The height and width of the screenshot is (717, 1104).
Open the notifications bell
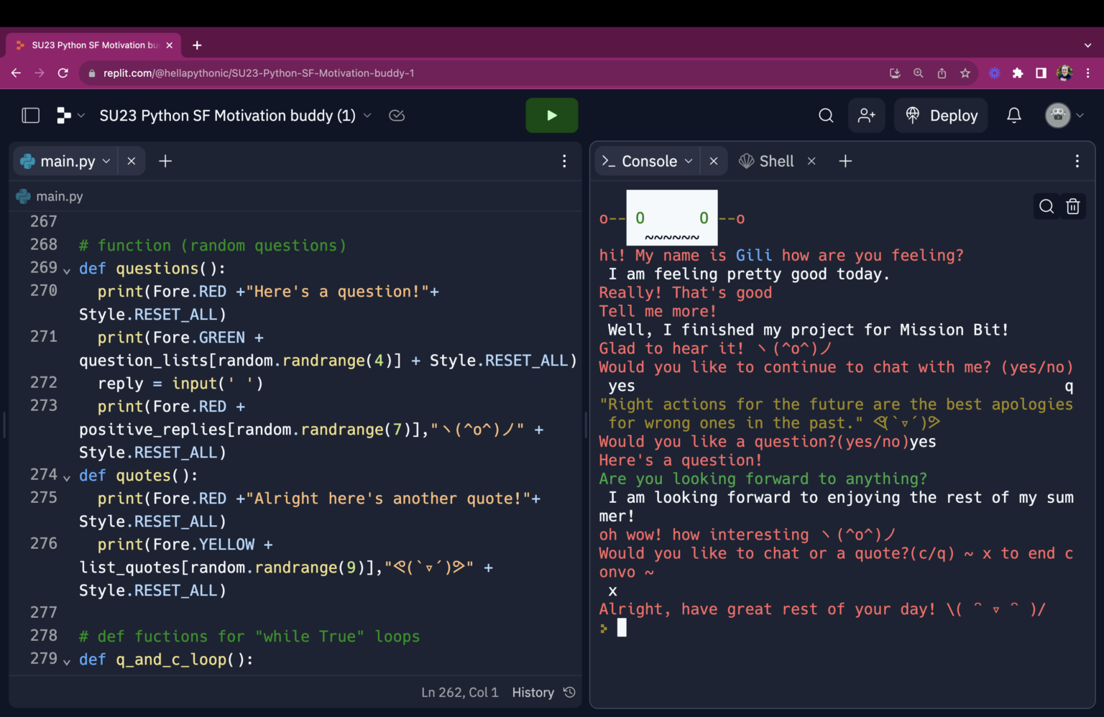point(1013,116)
